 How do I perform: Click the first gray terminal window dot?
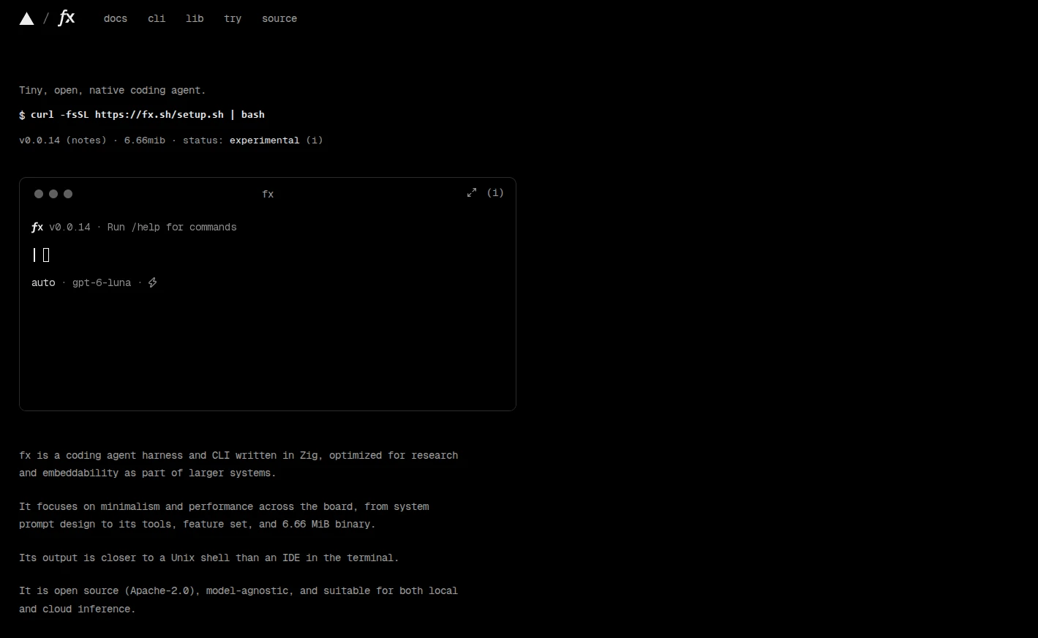coord(39,194)
